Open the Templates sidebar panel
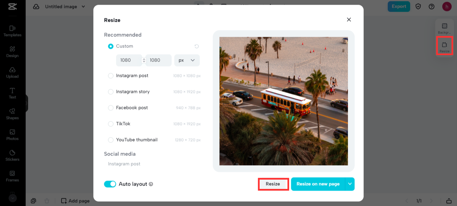Viewport: 457px width, 206px height. click(12, 31)
